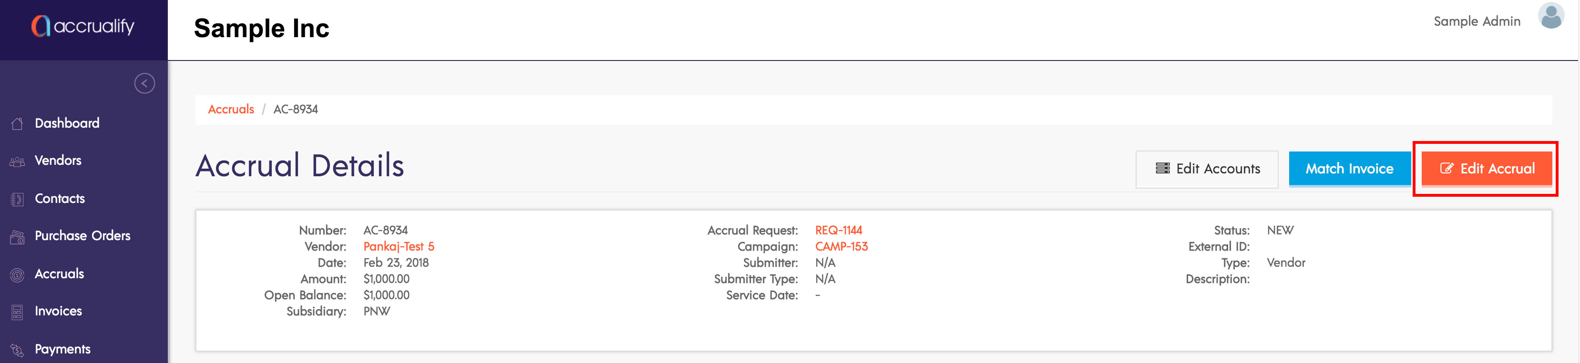The height and width of the screenshot is (363, 1580).
Task: Click the Match Invoice button
Action: pyautogui.click(x=1349, y=169)
